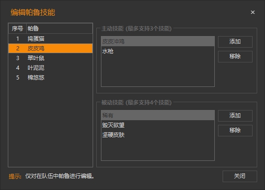Add a passive skill with 添加
Image resolution: width=265 pixels, height=190 pixels.
235,116
